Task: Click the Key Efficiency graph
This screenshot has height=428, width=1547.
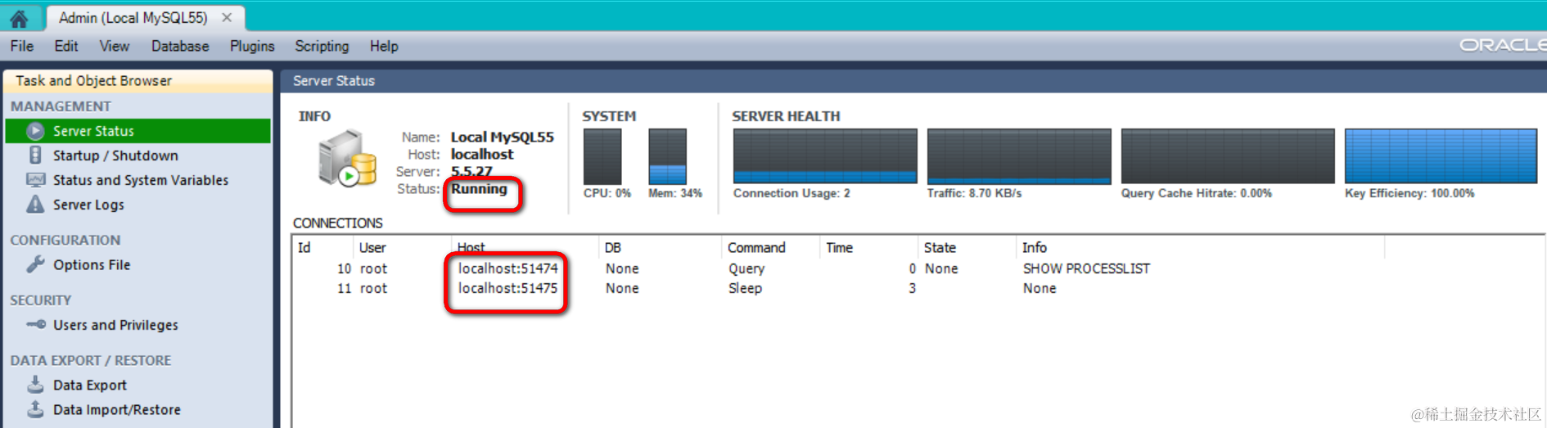Action: [x=1441, y=155]
